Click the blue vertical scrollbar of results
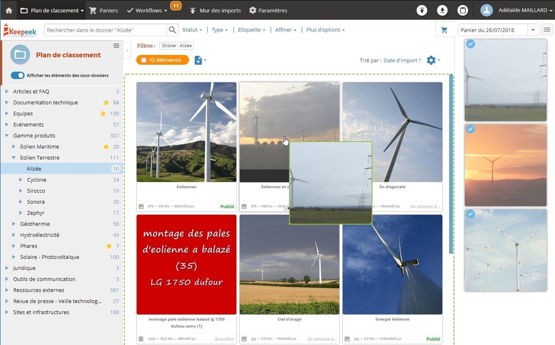 coord(451,164)
